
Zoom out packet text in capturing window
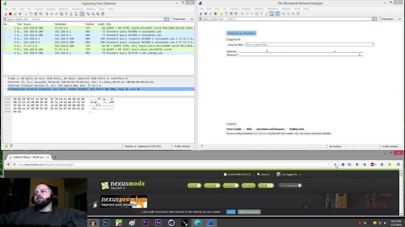(93, 14)
